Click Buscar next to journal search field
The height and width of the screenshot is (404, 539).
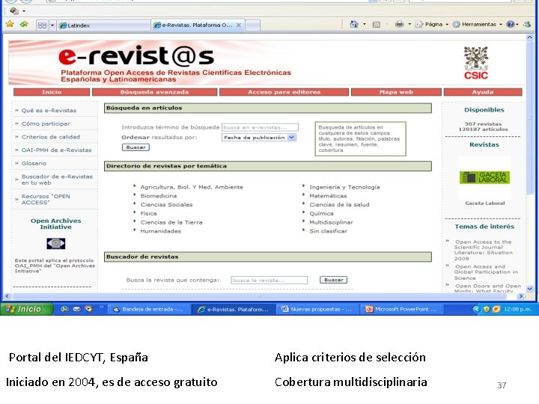point(333,280)
